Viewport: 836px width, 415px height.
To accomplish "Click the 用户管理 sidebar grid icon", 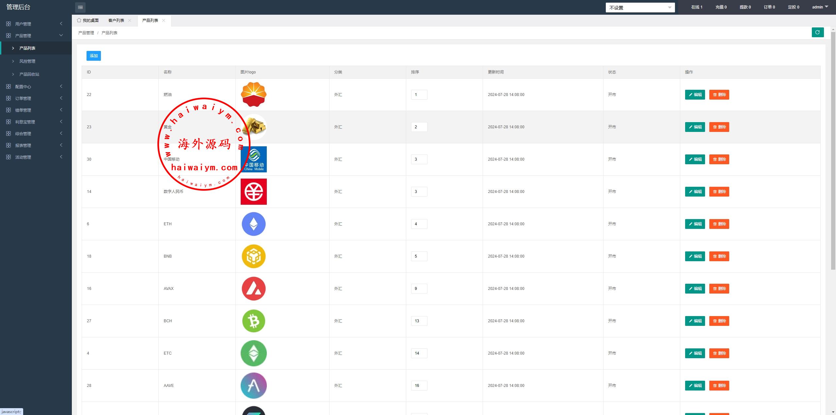I will pos(8,24).
